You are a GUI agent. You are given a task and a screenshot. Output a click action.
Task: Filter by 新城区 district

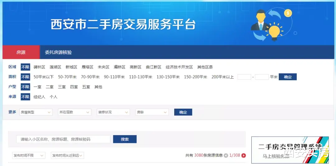[71, 67]
